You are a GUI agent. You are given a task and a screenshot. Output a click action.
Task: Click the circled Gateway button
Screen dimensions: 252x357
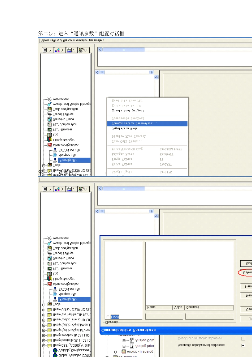pyautogui.click(x=247, y=273)
